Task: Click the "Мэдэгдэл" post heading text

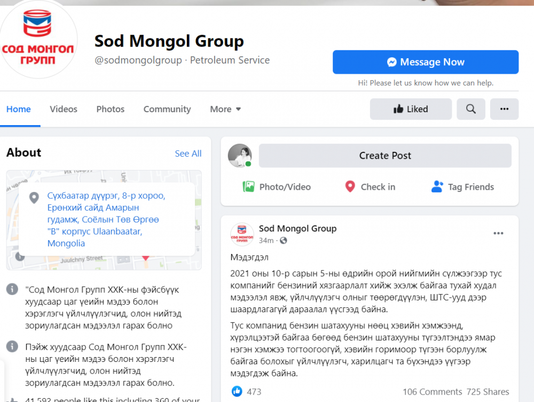Action: pos(249,257)
